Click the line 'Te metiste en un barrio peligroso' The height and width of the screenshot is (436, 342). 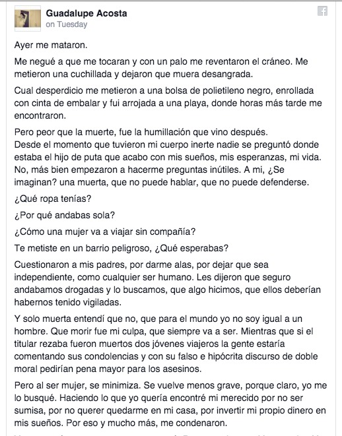tap(121, 248)
